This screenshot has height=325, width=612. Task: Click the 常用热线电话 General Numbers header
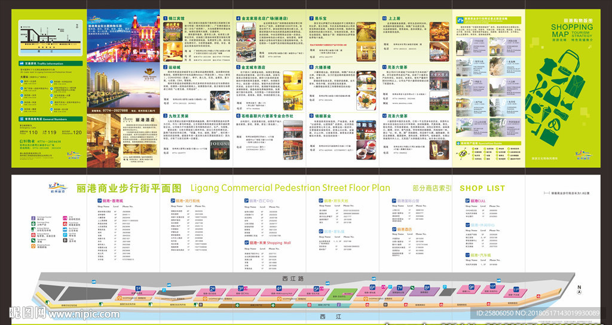[51, 119]
